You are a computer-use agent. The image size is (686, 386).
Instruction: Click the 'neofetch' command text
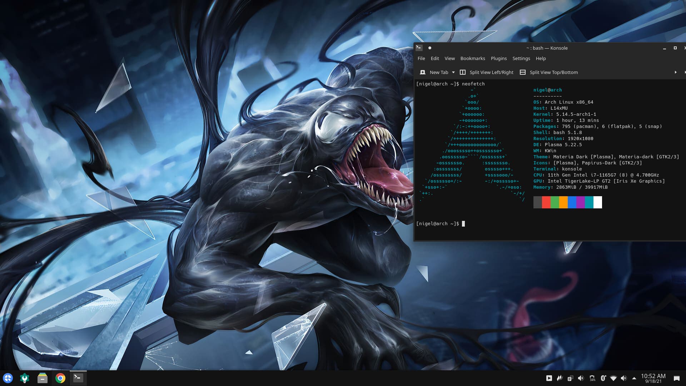(x=473, y=84)
